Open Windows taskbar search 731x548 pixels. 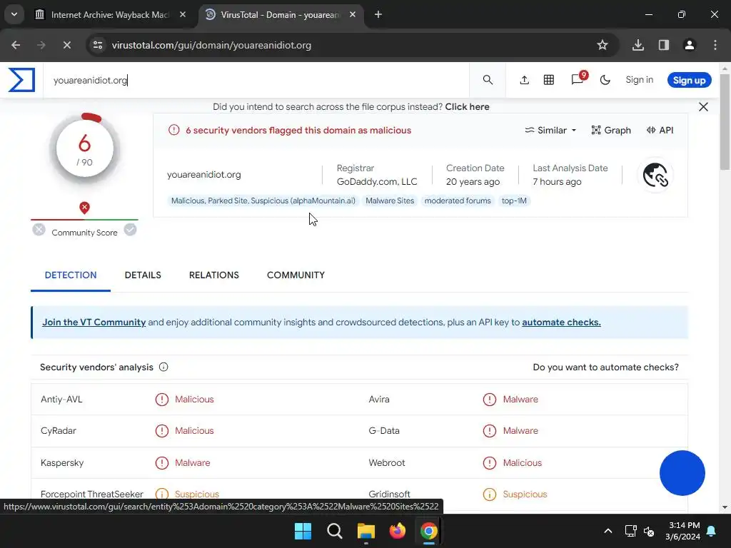point(335,531)
